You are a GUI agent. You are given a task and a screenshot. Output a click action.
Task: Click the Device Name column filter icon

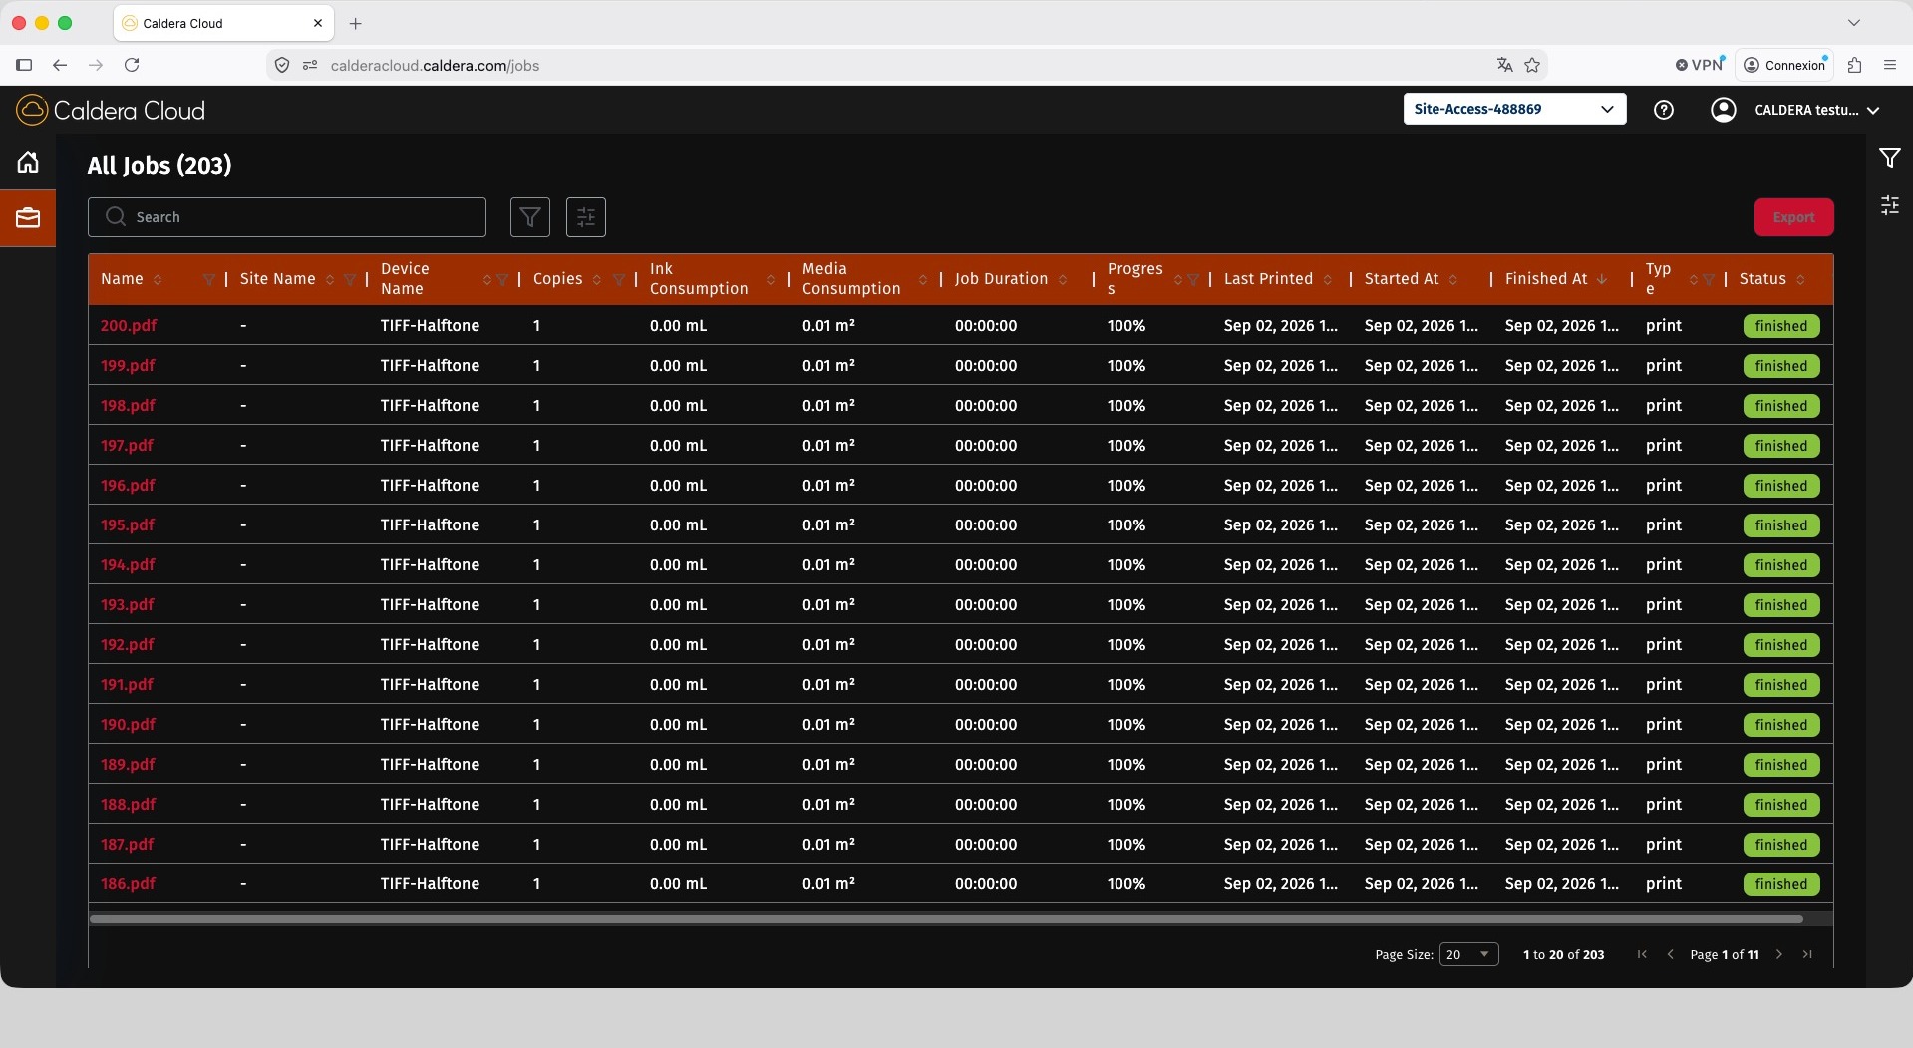[x=502, y=280]
